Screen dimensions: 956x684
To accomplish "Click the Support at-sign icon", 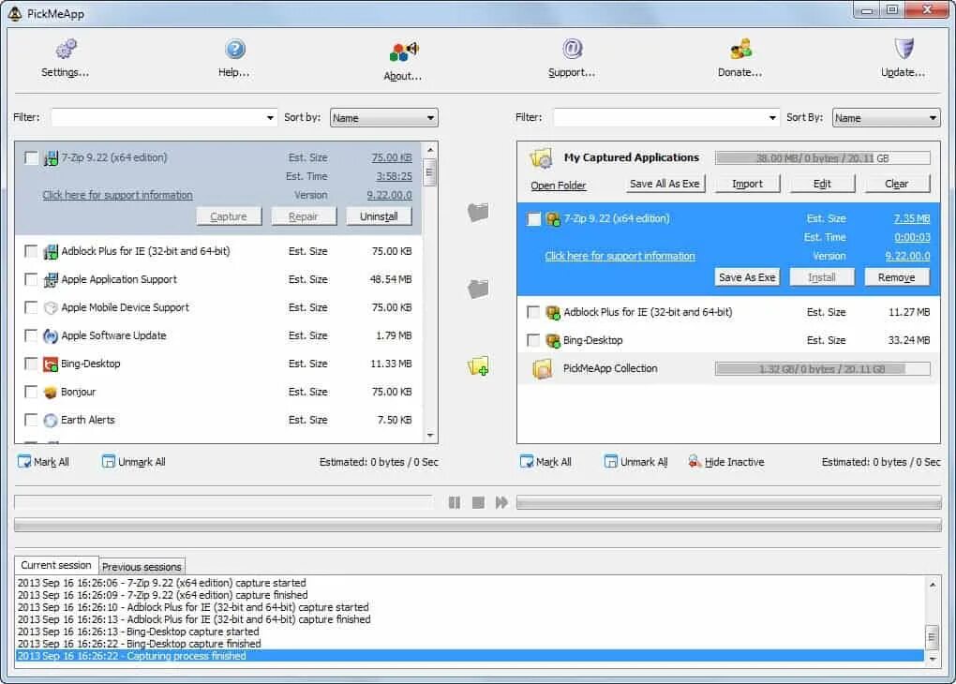I will tap(572, 49).
